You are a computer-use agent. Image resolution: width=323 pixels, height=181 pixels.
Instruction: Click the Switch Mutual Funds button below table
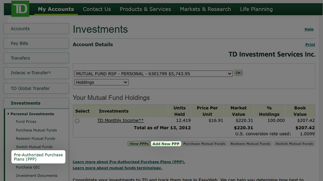click(x=294, y=144)
